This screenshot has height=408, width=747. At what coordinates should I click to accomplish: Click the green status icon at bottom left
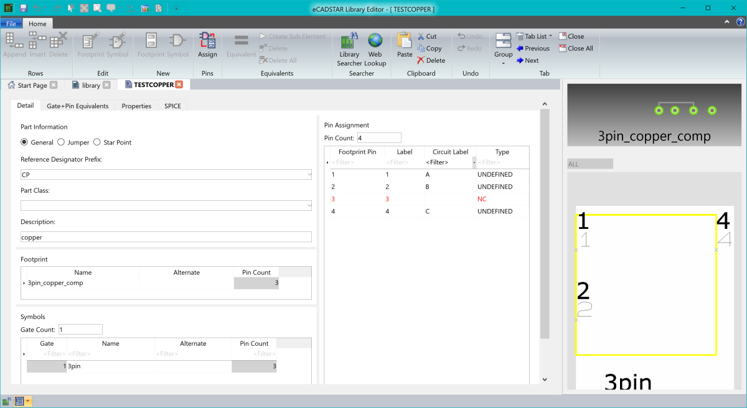[x=7, y=401]
